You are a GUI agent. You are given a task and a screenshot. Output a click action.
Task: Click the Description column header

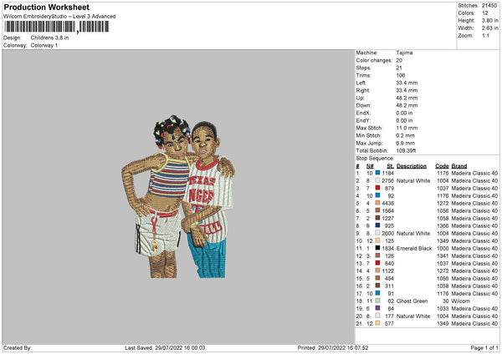(412, 166)
